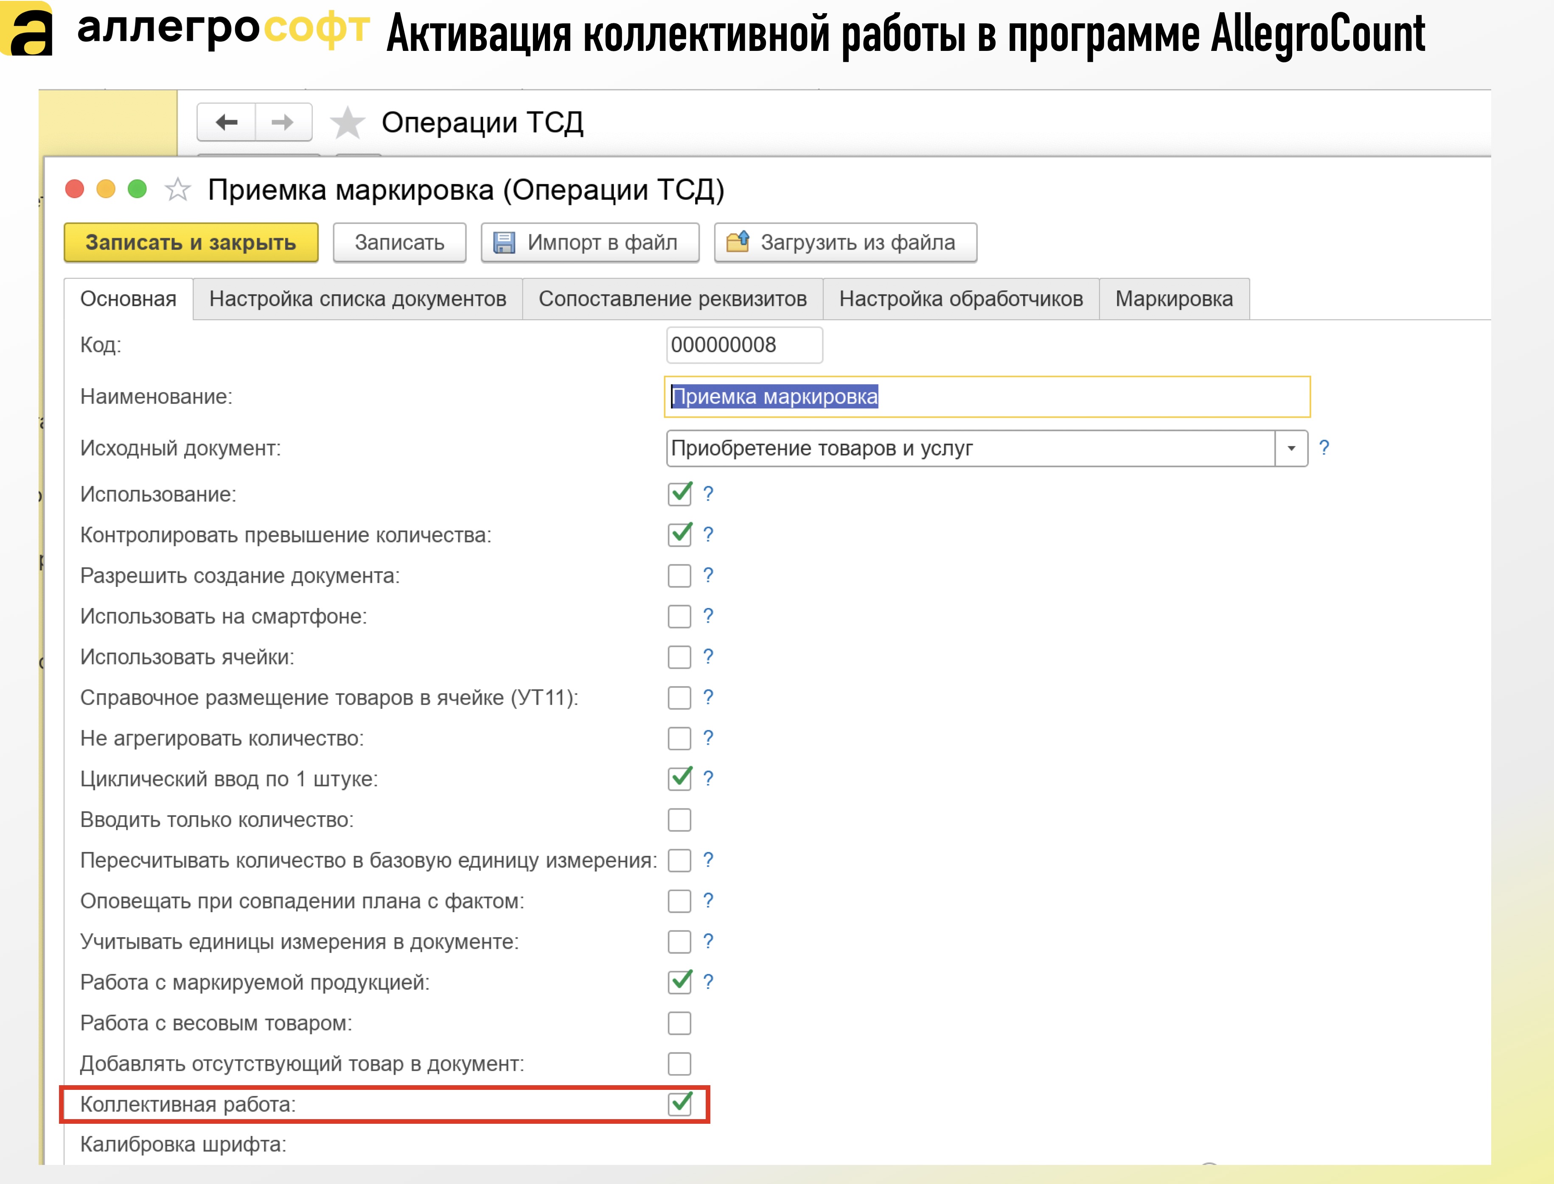Viewport: 1554px width, 1184px height.
Task: Open help for Контролировать превышение количества
Action: (x=708, y=534)
